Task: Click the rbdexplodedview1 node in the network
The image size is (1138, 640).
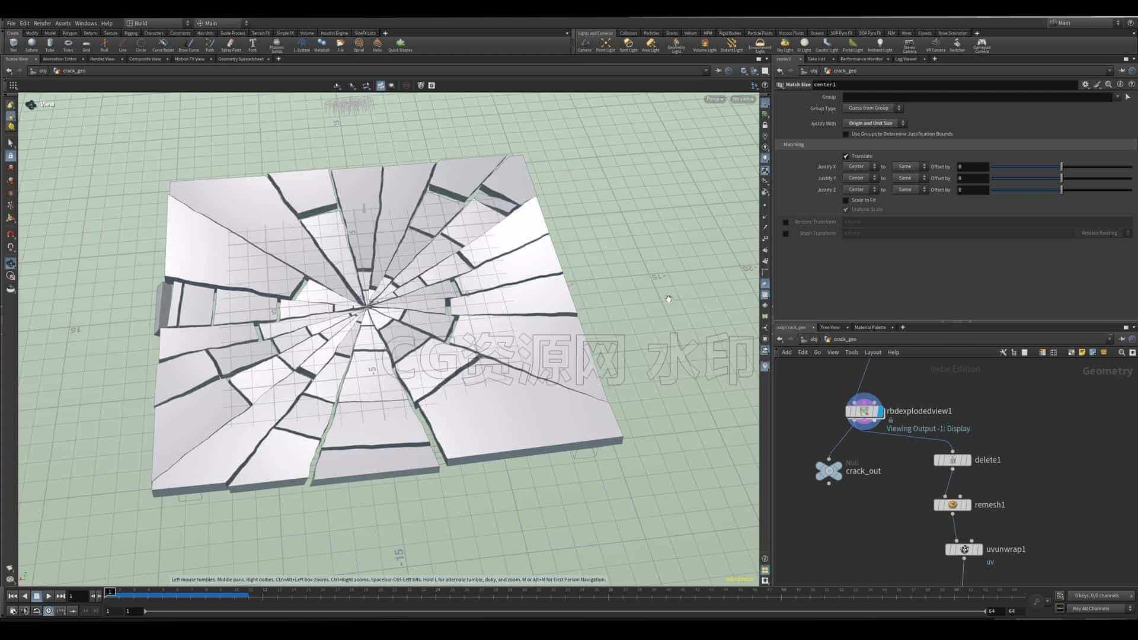Action: tap(864, 411)
